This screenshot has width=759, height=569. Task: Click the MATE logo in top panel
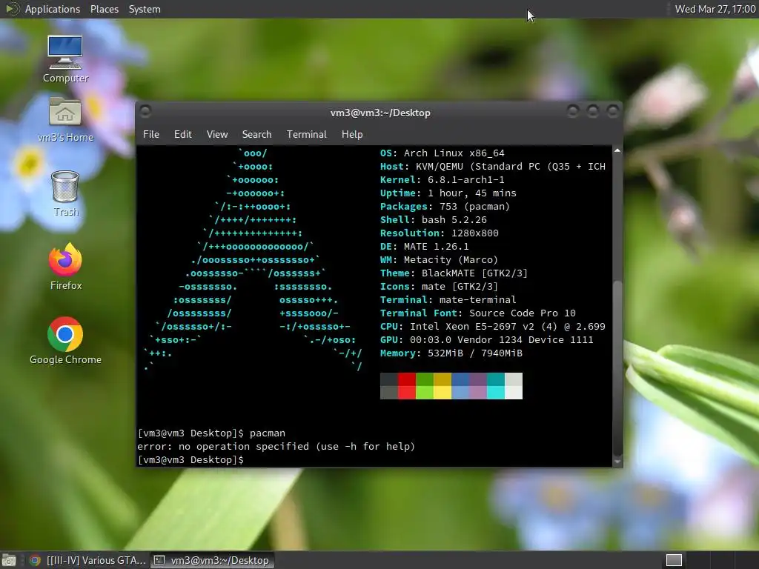click(11, 9)
